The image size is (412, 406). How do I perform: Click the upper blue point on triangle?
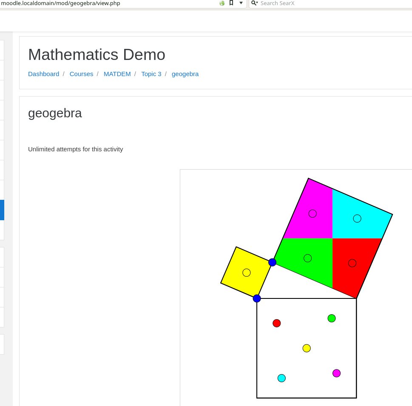point(273,262)
